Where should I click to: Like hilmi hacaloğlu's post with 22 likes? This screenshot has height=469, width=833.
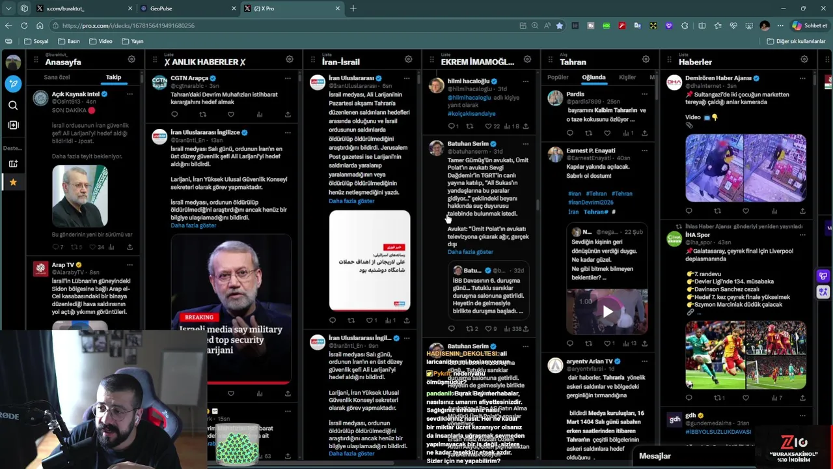click(x=492, y=126)
